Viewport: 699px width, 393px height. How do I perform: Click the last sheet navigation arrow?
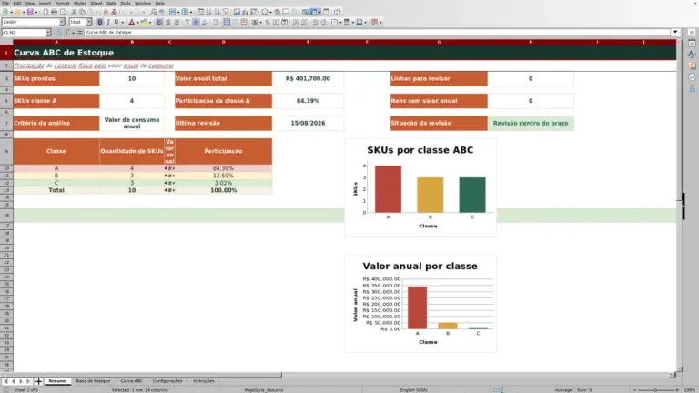point(28,381)
